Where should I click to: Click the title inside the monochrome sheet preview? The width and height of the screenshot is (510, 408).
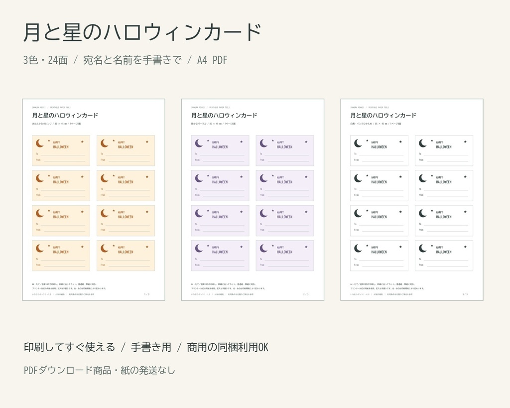tap(383, 116)
